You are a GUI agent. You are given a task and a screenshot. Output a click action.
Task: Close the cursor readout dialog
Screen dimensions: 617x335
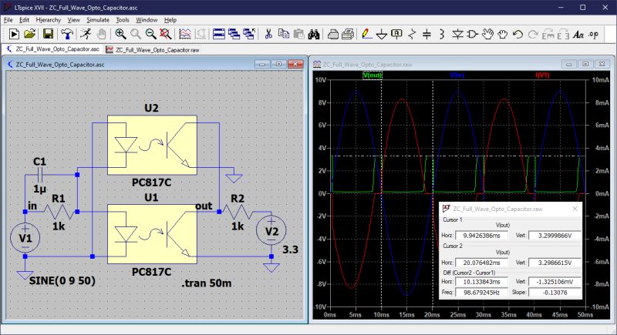pyautogui.click(x=575, y=209)
